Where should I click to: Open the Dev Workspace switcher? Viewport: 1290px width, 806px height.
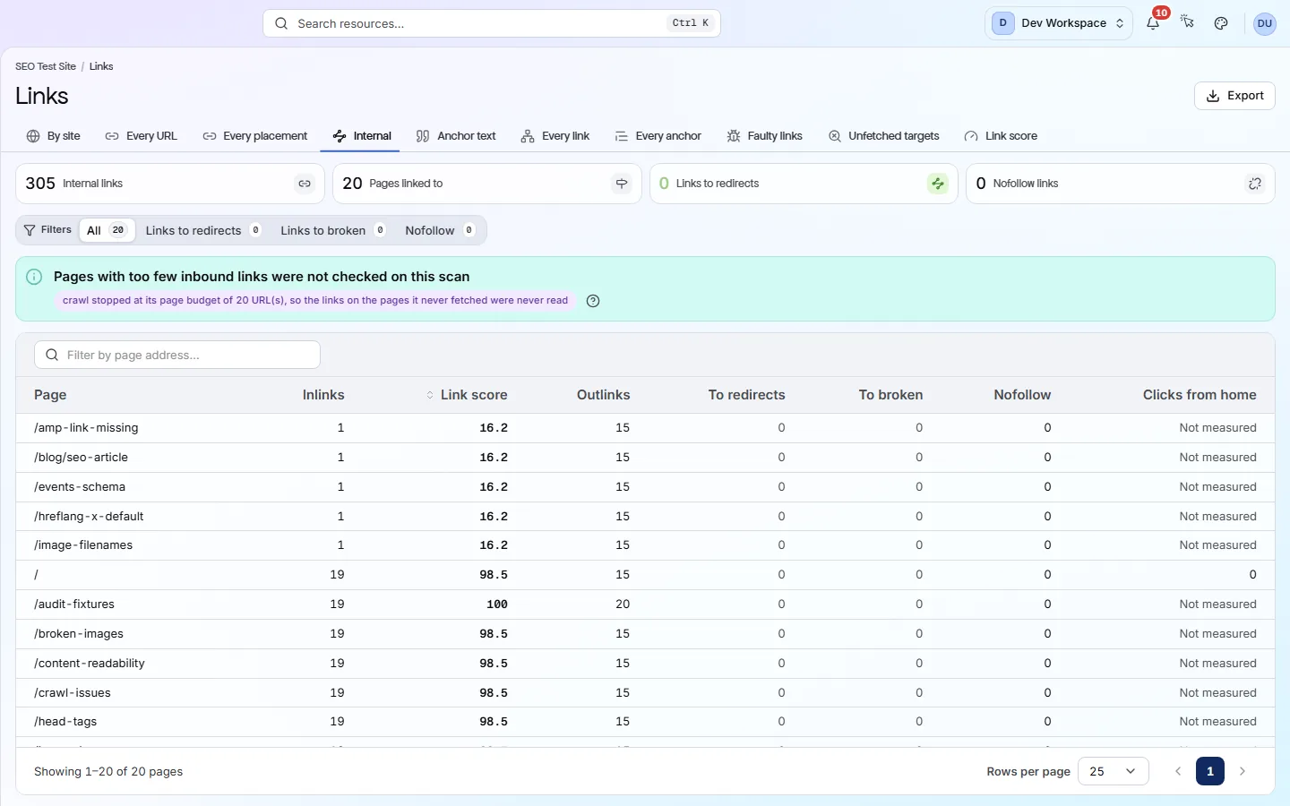(1059, 23)
